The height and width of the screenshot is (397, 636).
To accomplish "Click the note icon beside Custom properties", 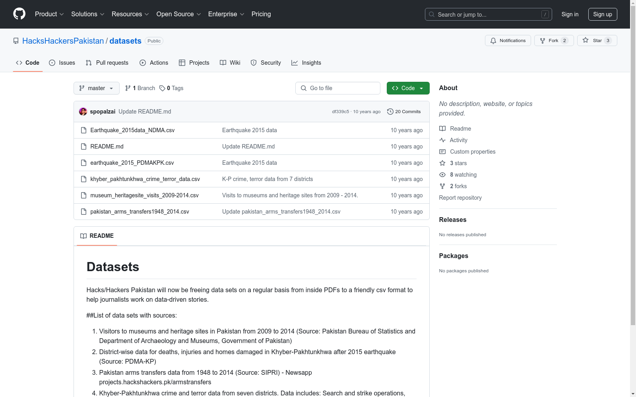I will coord(442,152).
